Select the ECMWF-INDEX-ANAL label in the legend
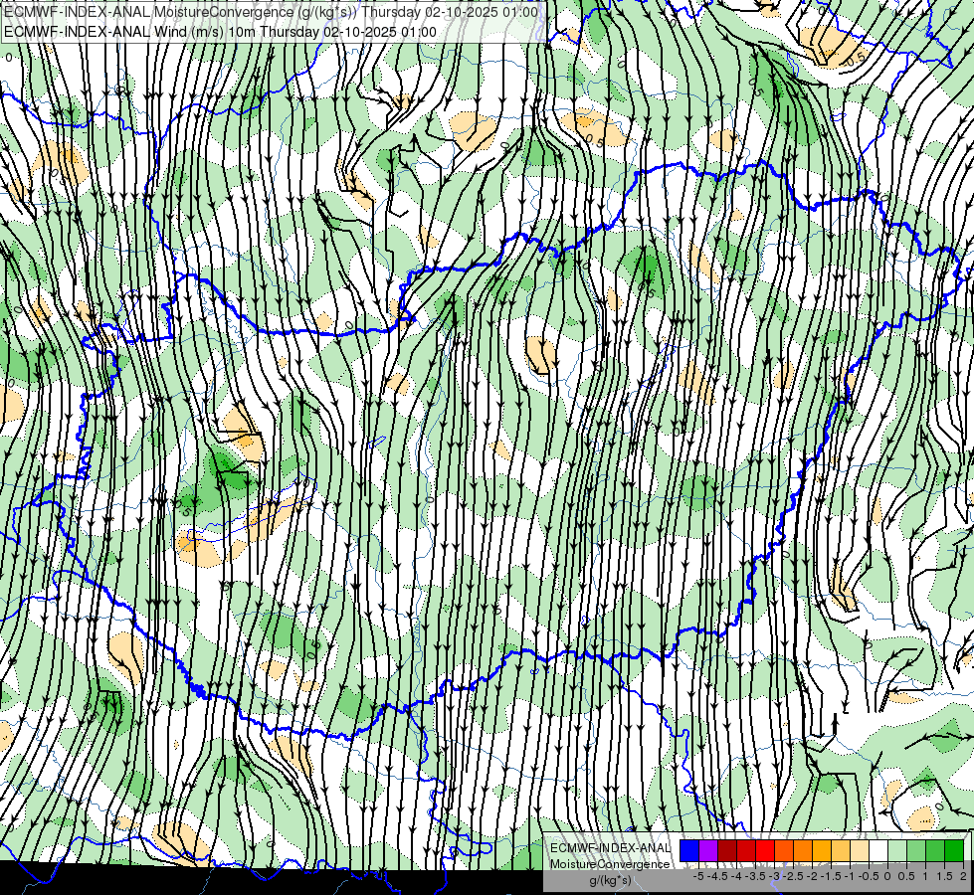The height and width of the screenshot is (895, 974). (x=611, y=848)
